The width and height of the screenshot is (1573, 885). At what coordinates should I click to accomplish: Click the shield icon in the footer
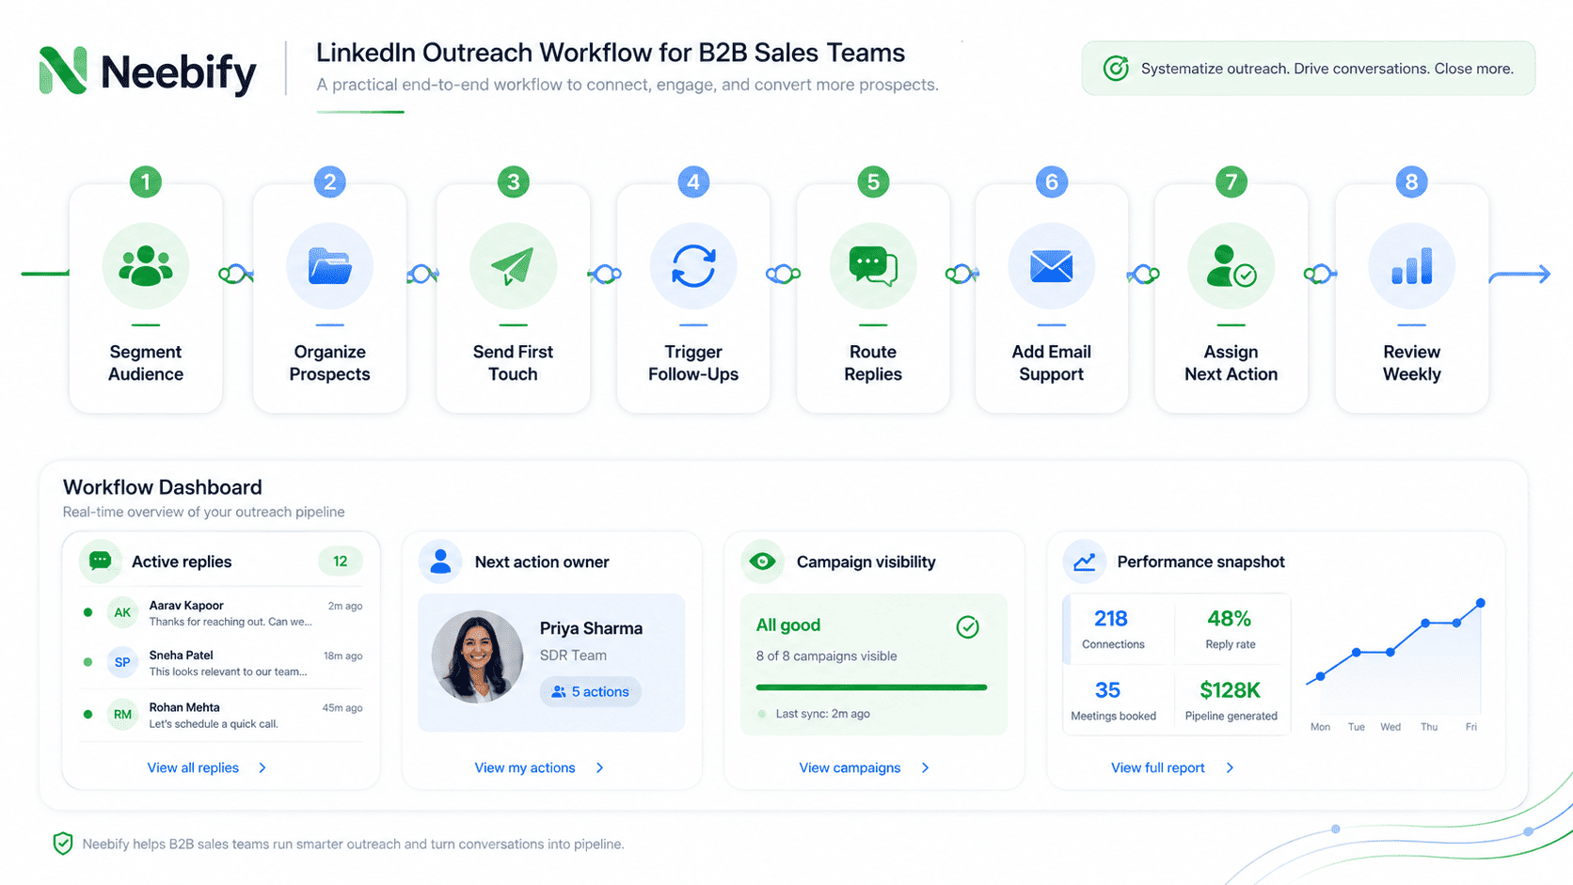point(63,844)
